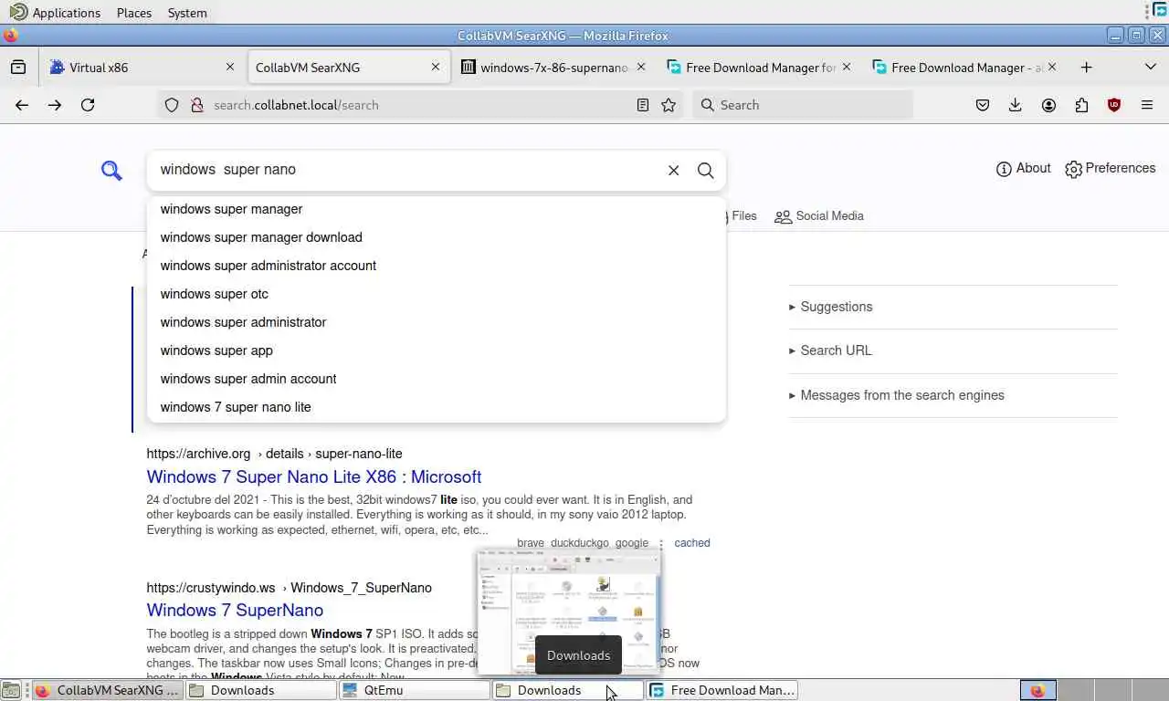Close the Virtual x86 tab
Viewport: 1169px width, 701px height.
(x=230, y=67)
